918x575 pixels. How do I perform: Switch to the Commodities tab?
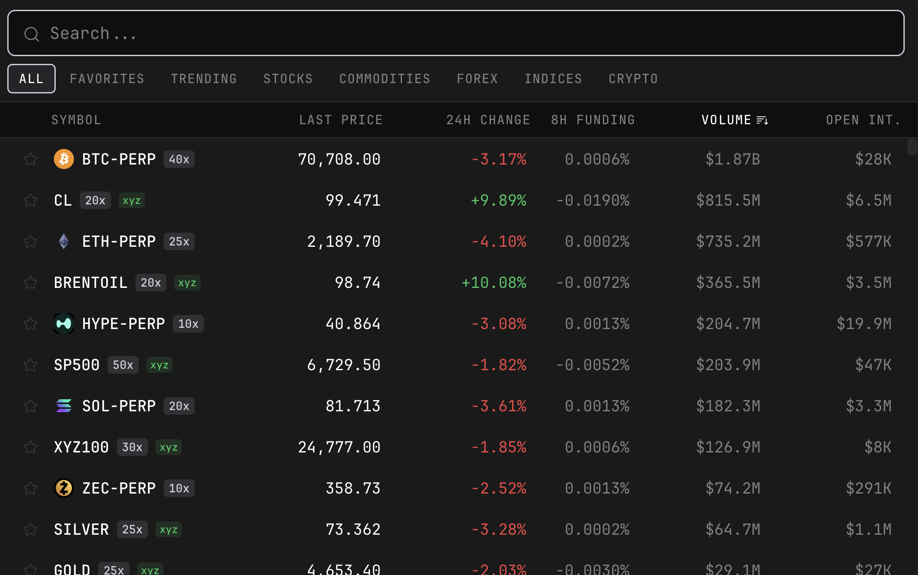click(384, 79)
